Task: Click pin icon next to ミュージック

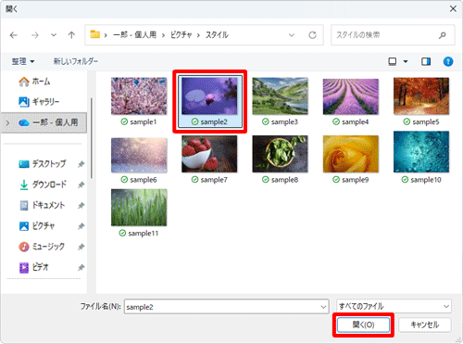Action: coord(81,247)
